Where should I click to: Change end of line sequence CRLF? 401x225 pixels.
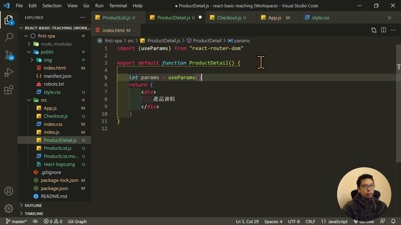coord(310,221)
